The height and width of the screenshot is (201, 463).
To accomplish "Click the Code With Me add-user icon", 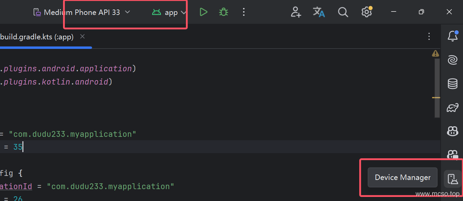I will pos(296,12).
